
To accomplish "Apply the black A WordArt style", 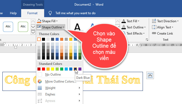I will [77, 27].
